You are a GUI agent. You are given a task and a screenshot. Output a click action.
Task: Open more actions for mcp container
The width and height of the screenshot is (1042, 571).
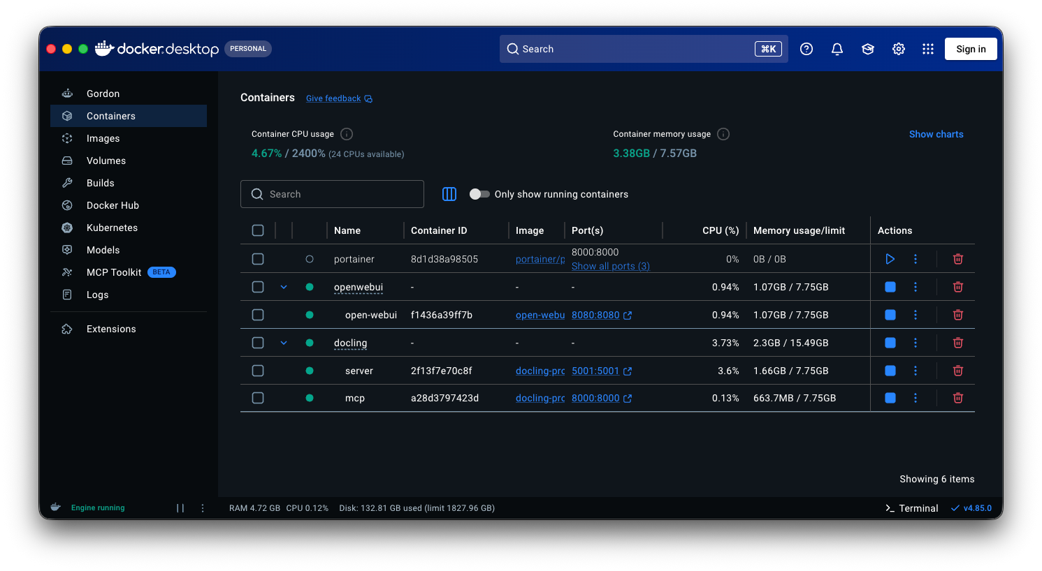(x=916, y=398)
